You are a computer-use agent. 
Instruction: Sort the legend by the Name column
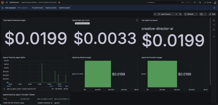[x=9, y=86]
